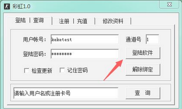Click the 用户帐号 label text

pos(34,39)
